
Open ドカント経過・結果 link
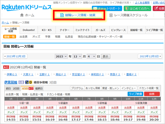pyautogui.click(x=59, y=94)
